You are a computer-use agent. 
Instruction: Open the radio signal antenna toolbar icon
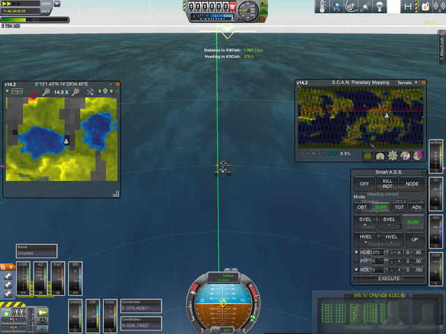[439, 6]
